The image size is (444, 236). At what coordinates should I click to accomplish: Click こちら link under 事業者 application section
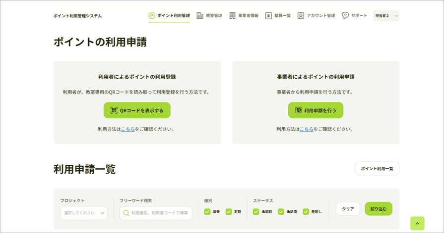click(307, 129)
